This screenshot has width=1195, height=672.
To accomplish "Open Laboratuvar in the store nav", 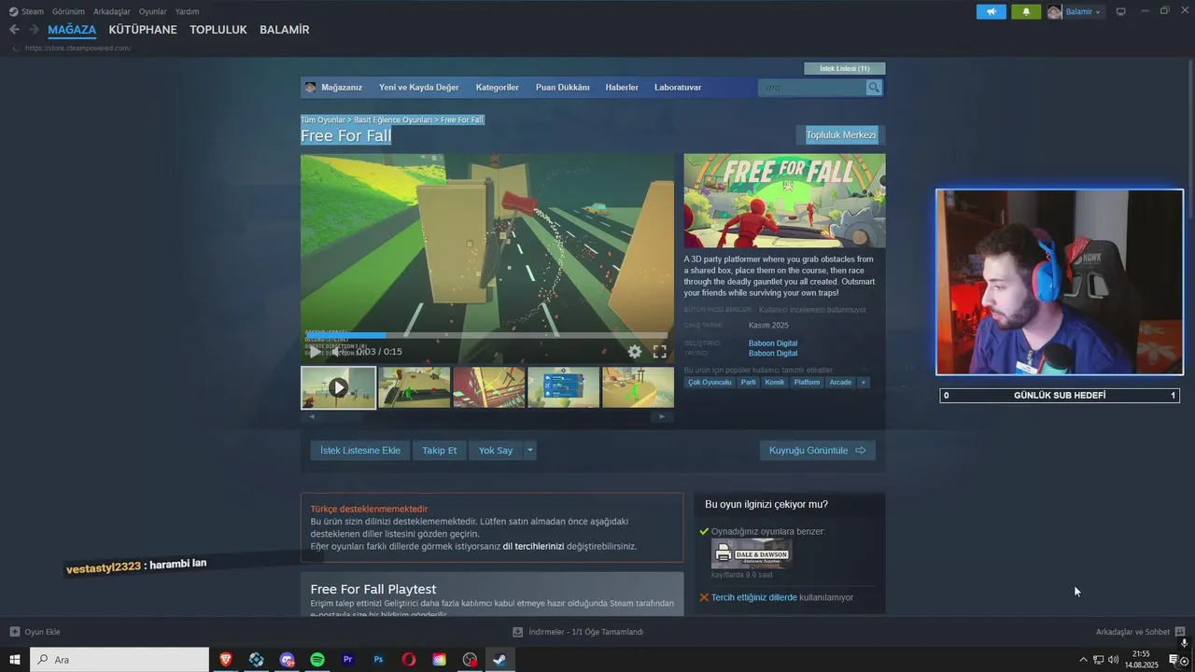I will [x=678, y=88].
